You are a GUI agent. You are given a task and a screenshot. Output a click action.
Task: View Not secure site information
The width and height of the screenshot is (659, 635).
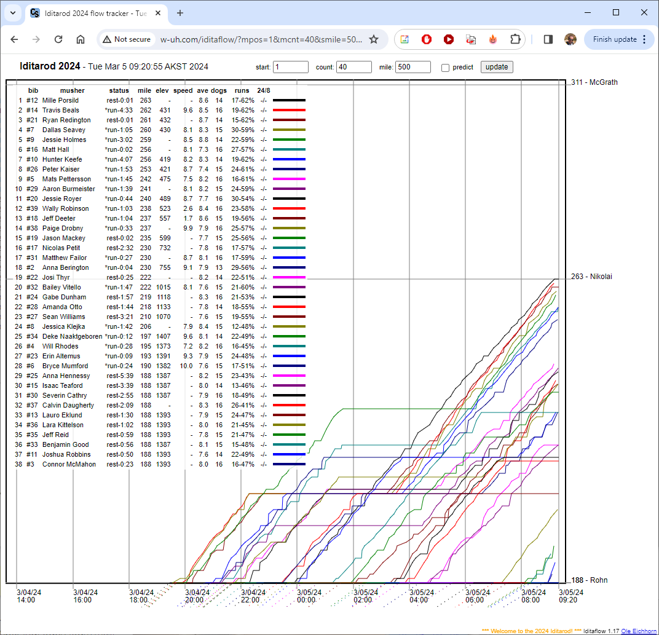127,39
